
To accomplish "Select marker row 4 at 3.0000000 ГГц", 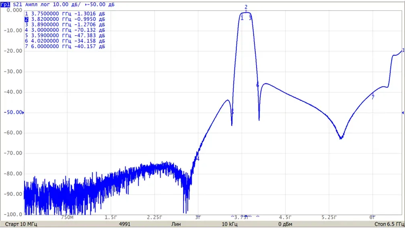I will pyautogui.click(x=65, y=30).
